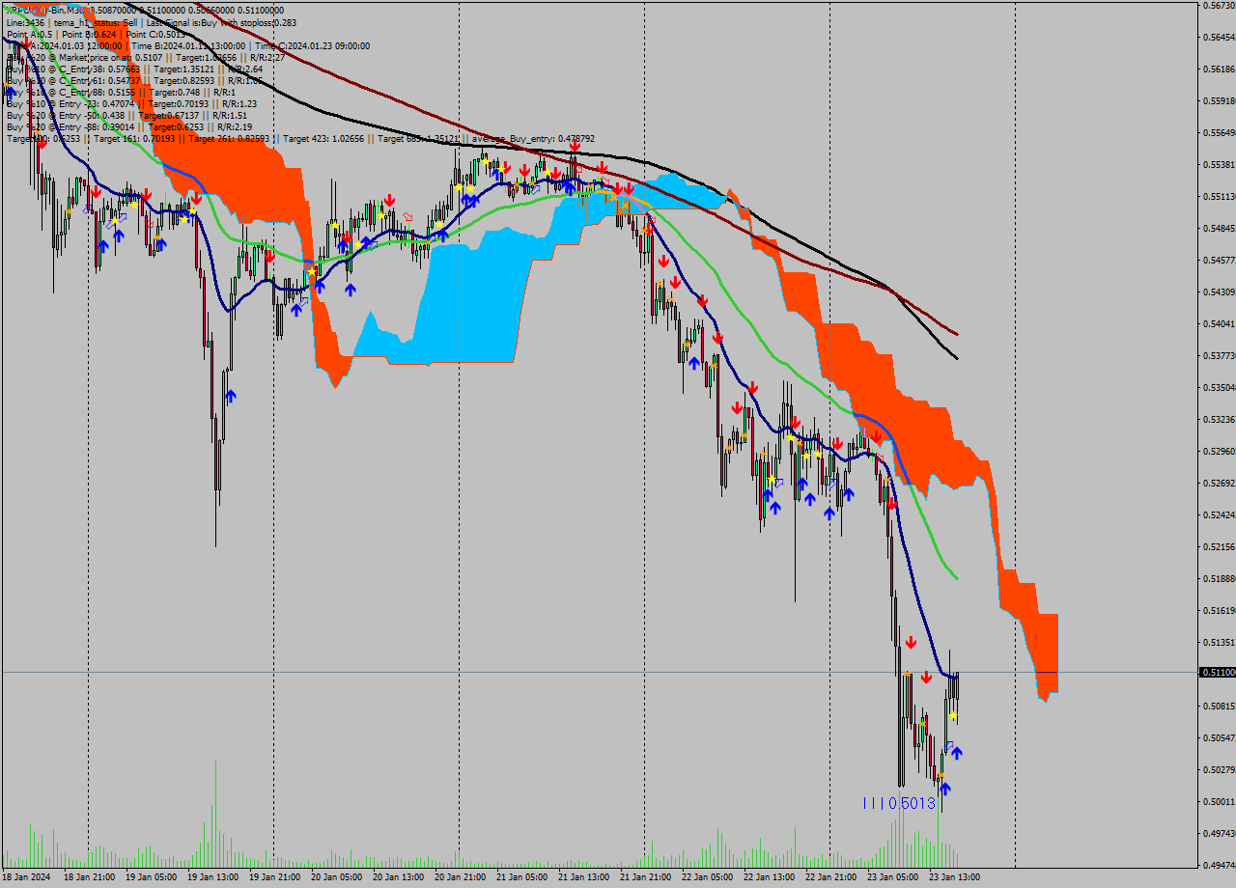Viewport: 1236px width, 888px height.
Task: Select the '22 Jan 13:00' time label
Action: click(x=769, y=876)
